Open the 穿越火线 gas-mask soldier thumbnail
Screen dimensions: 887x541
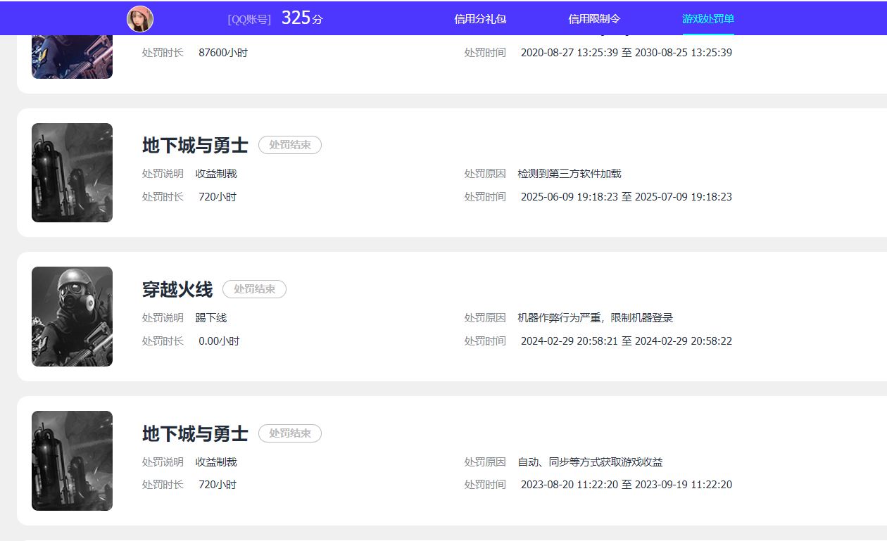click(x=72, y=317)
